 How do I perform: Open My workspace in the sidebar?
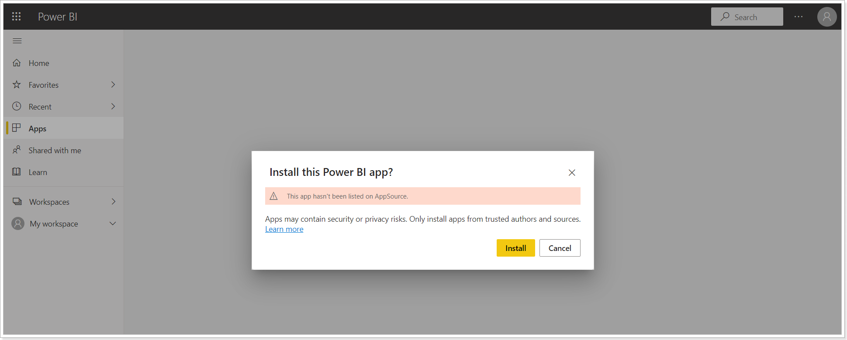click(64, 223)
